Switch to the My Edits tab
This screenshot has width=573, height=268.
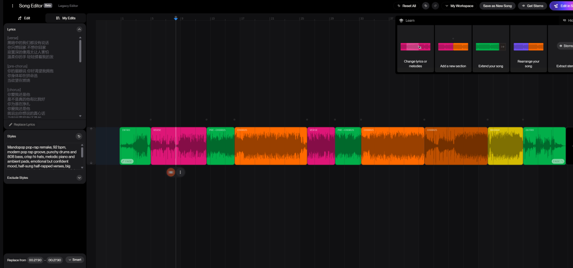pyautogui.click(x=65, y=18)
